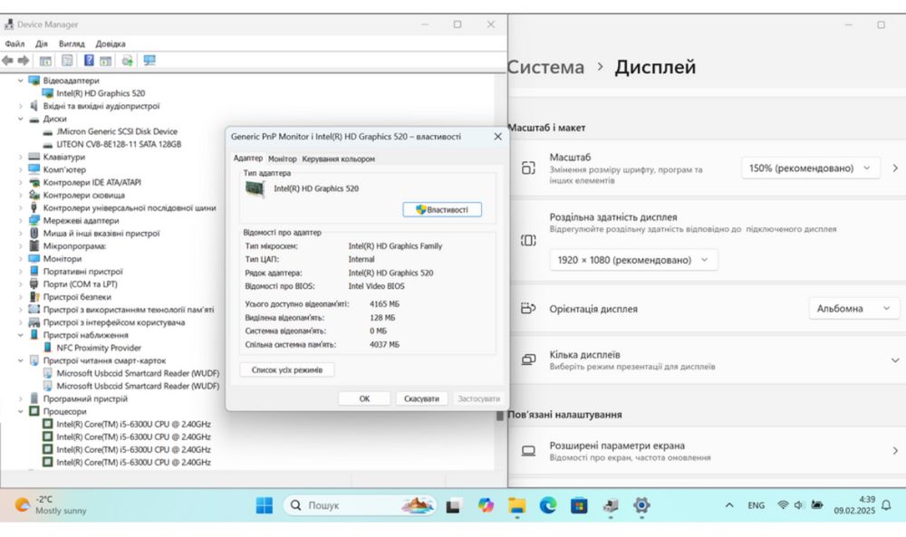Screen dimensions: 906x537
Task: Collapse the Диски tree node
Action: coord(20,119)
